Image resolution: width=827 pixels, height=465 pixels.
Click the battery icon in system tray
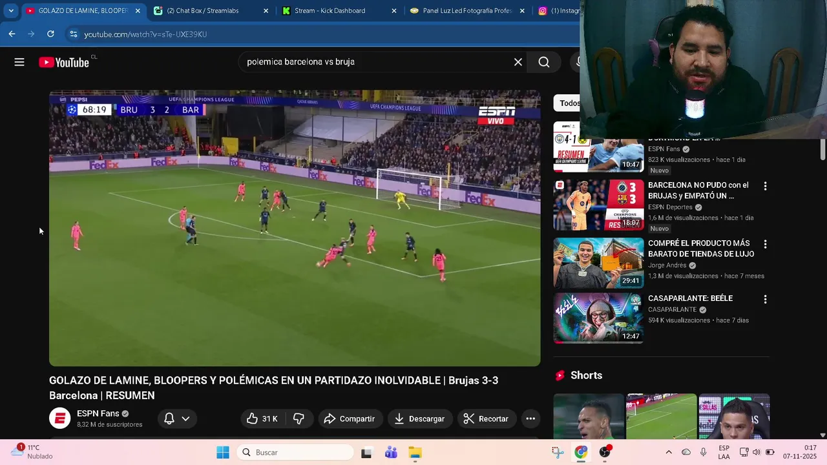[769, 452]
